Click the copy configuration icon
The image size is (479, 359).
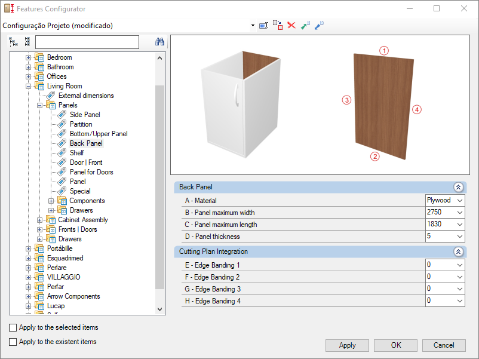(278, 25)
